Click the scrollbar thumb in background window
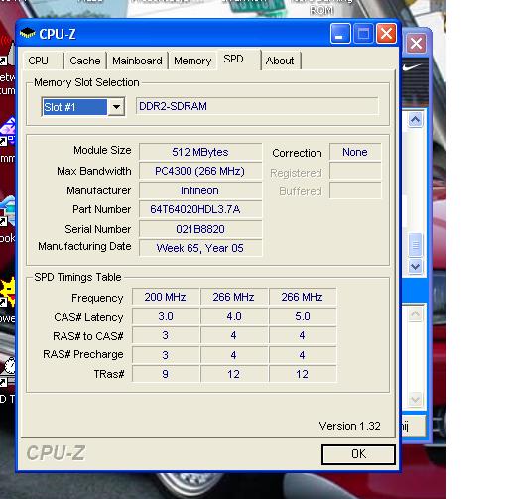508x499 pixels. (415, 245)
